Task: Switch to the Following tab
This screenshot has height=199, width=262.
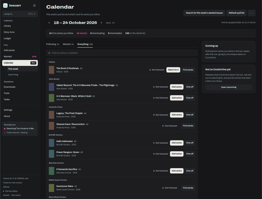Action: point(53,44)
